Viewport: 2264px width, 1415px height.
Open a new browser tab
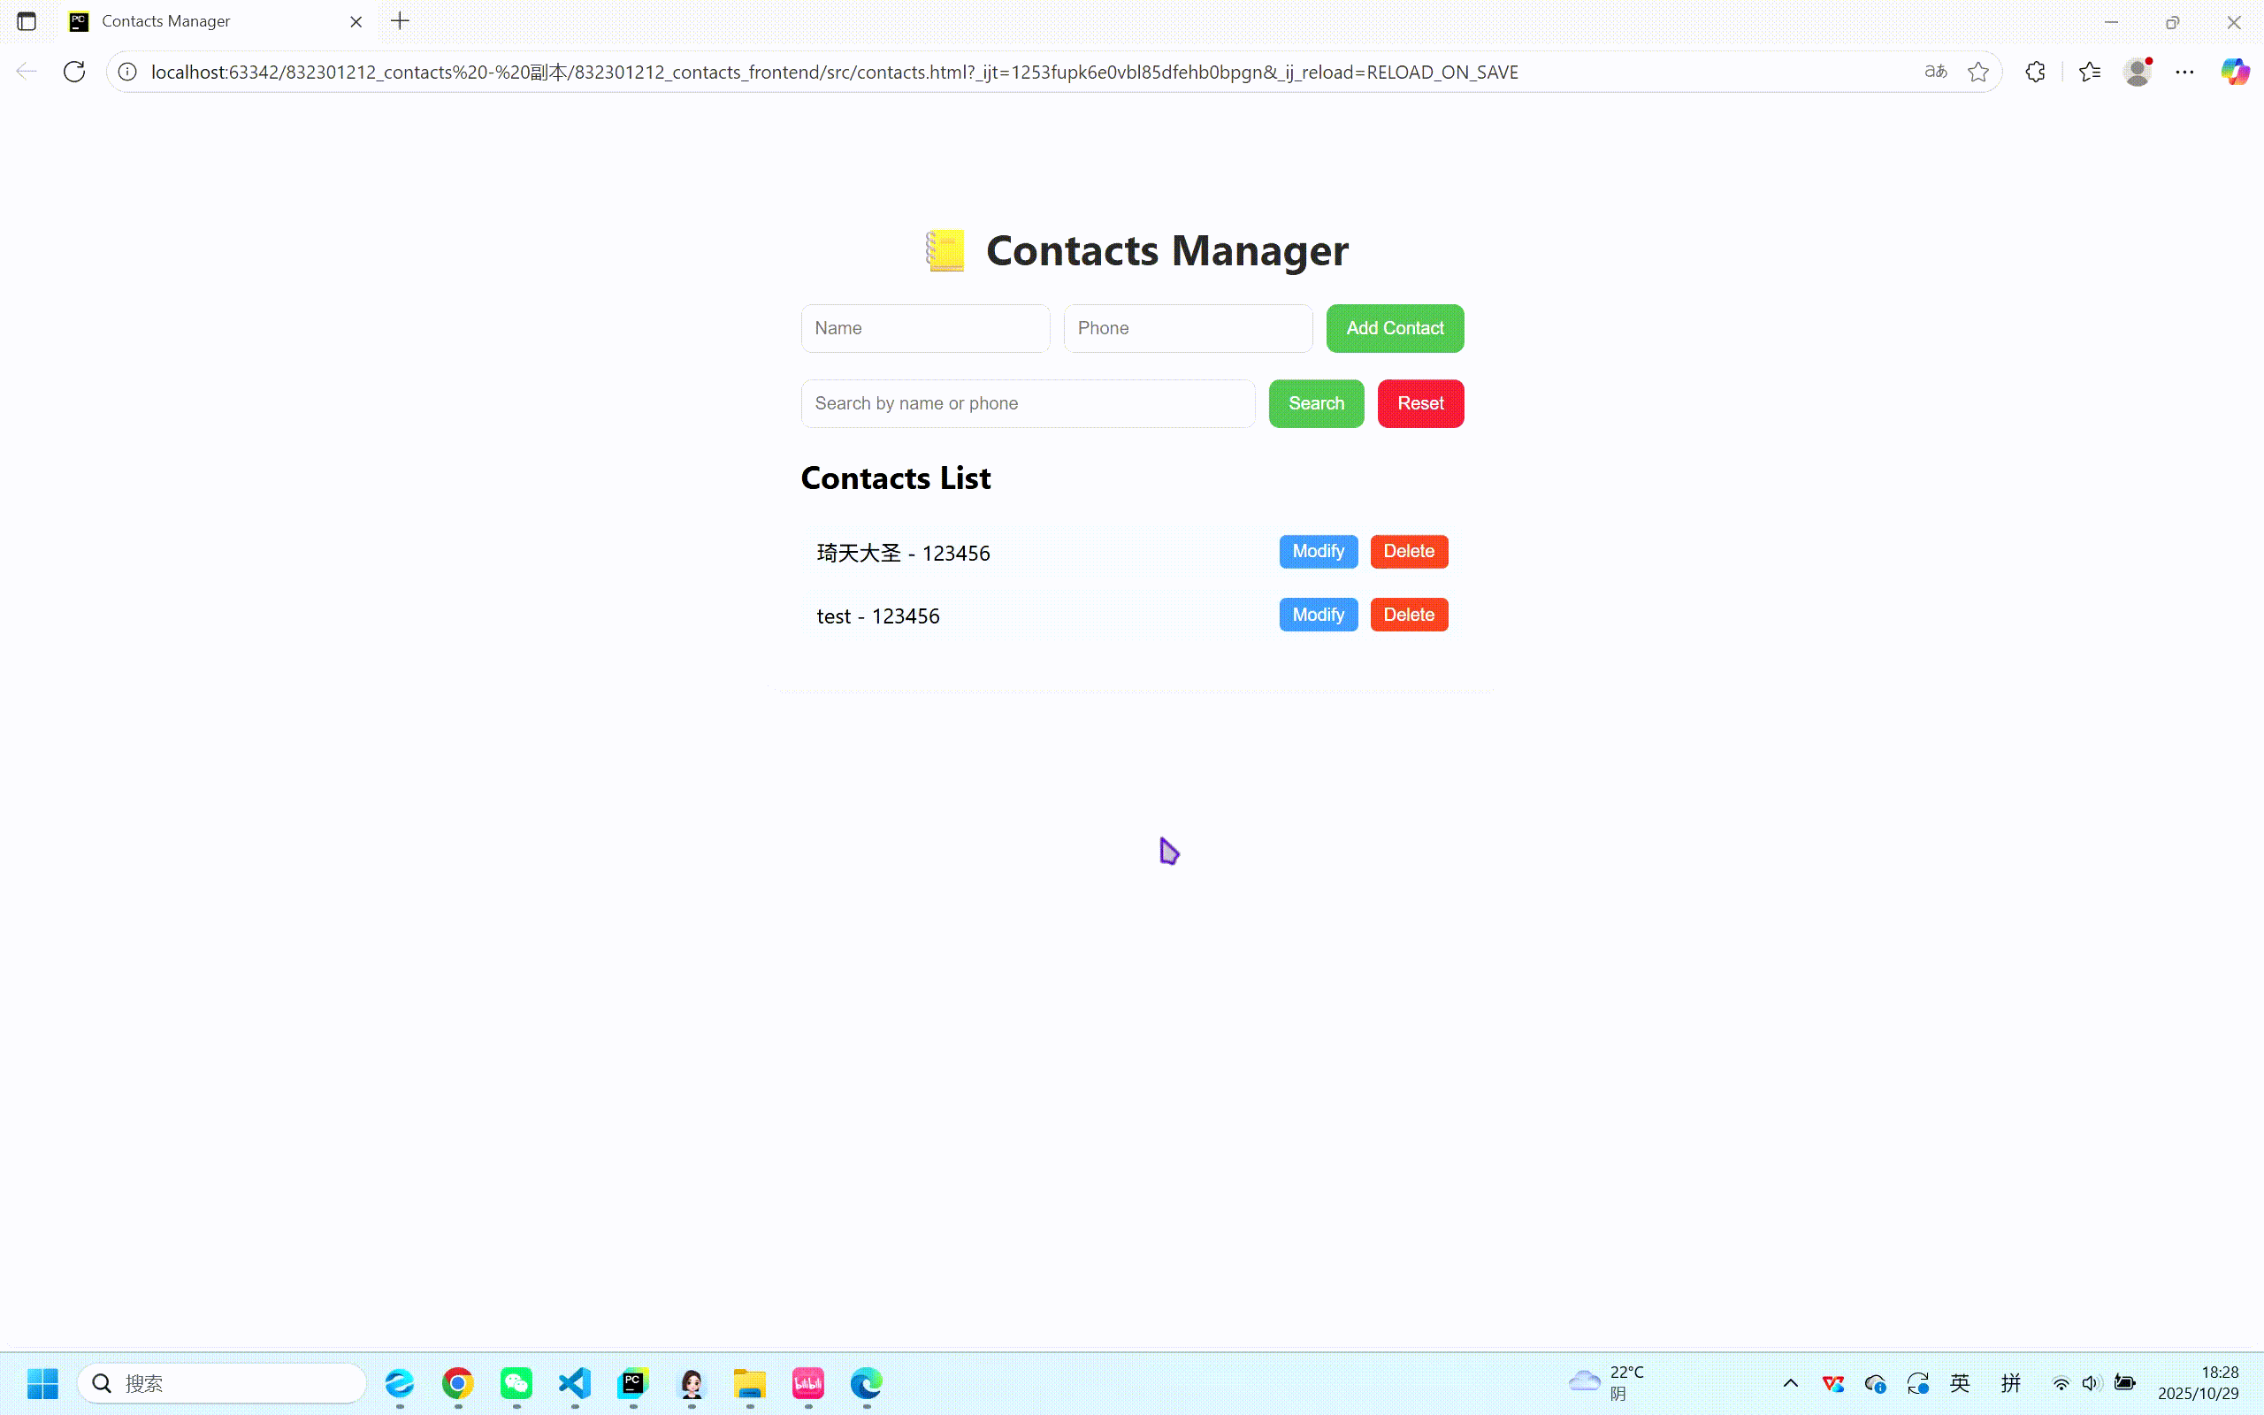[x=401, y=20]
